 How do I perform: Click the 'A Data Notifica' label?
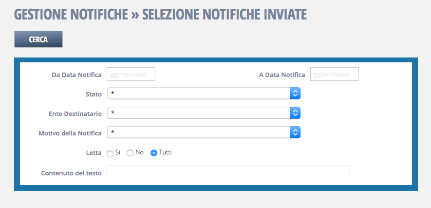point(282,75)
